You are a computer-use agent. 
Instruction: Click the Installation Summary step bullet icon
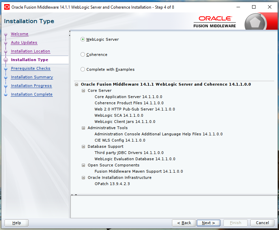point(6,77)
